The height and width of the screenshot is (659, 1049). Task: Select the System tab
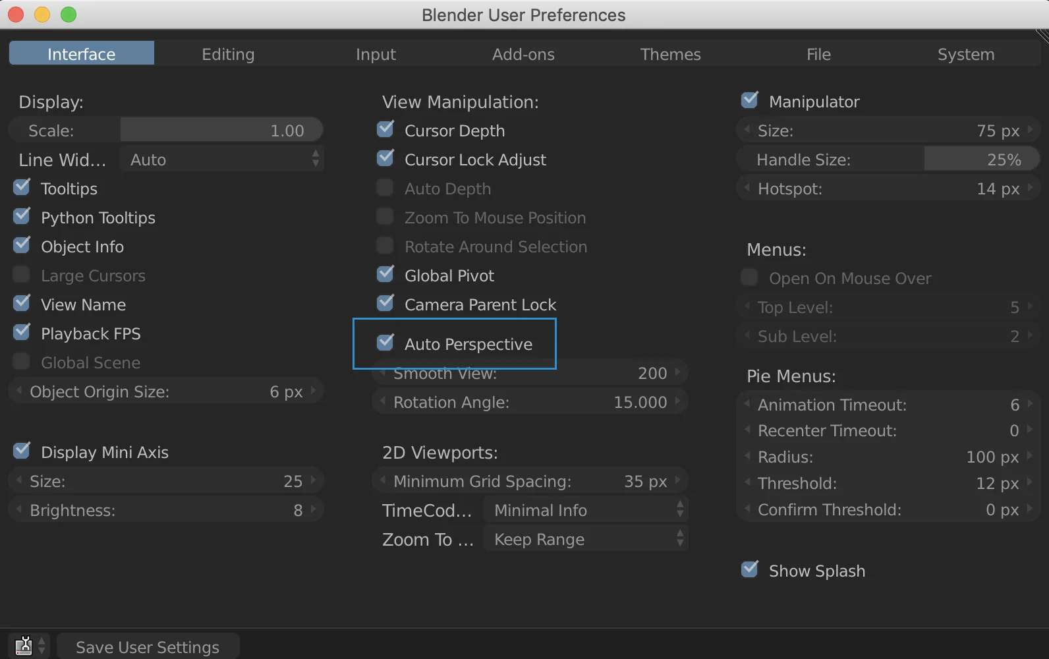[966, 53]
